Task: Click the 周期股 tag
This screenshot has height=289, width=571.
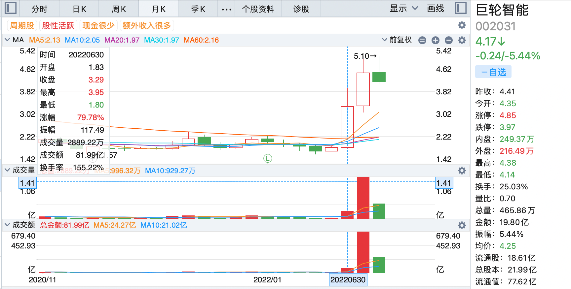Action: click(22, 25)
